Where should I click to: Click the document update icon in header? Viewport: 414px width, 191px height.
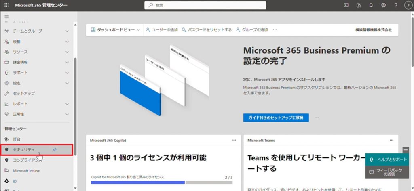358,5
